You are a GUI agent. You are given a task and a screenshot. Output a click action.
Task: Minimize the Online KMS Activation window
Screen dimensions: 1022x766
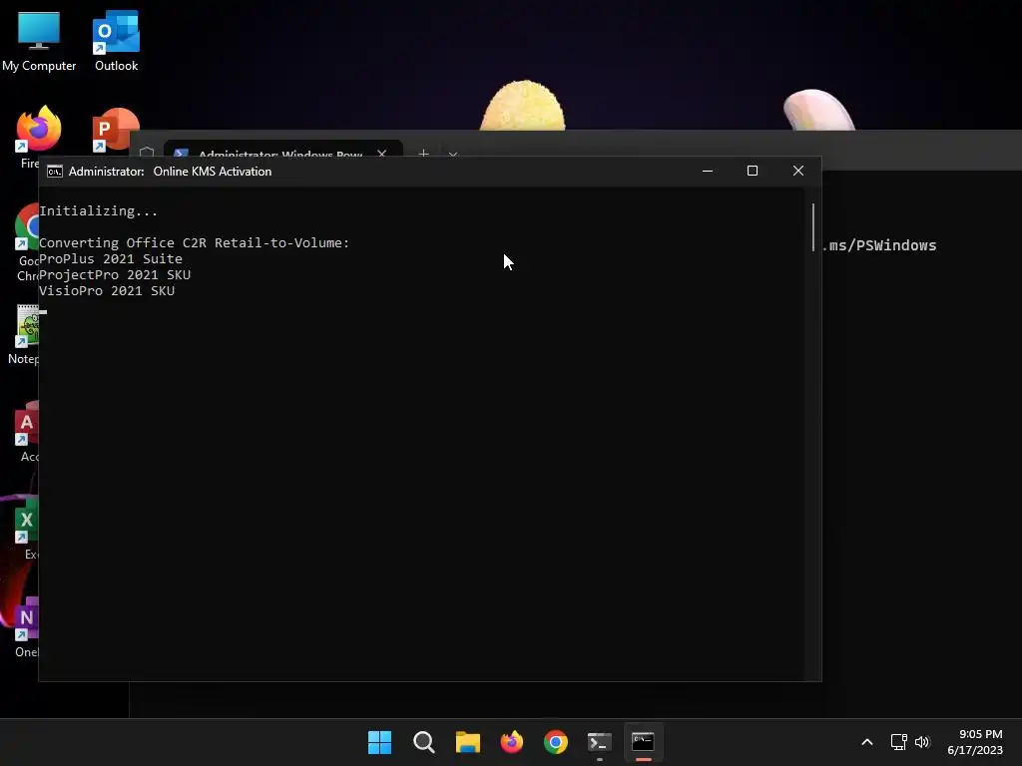coord(708,171)
